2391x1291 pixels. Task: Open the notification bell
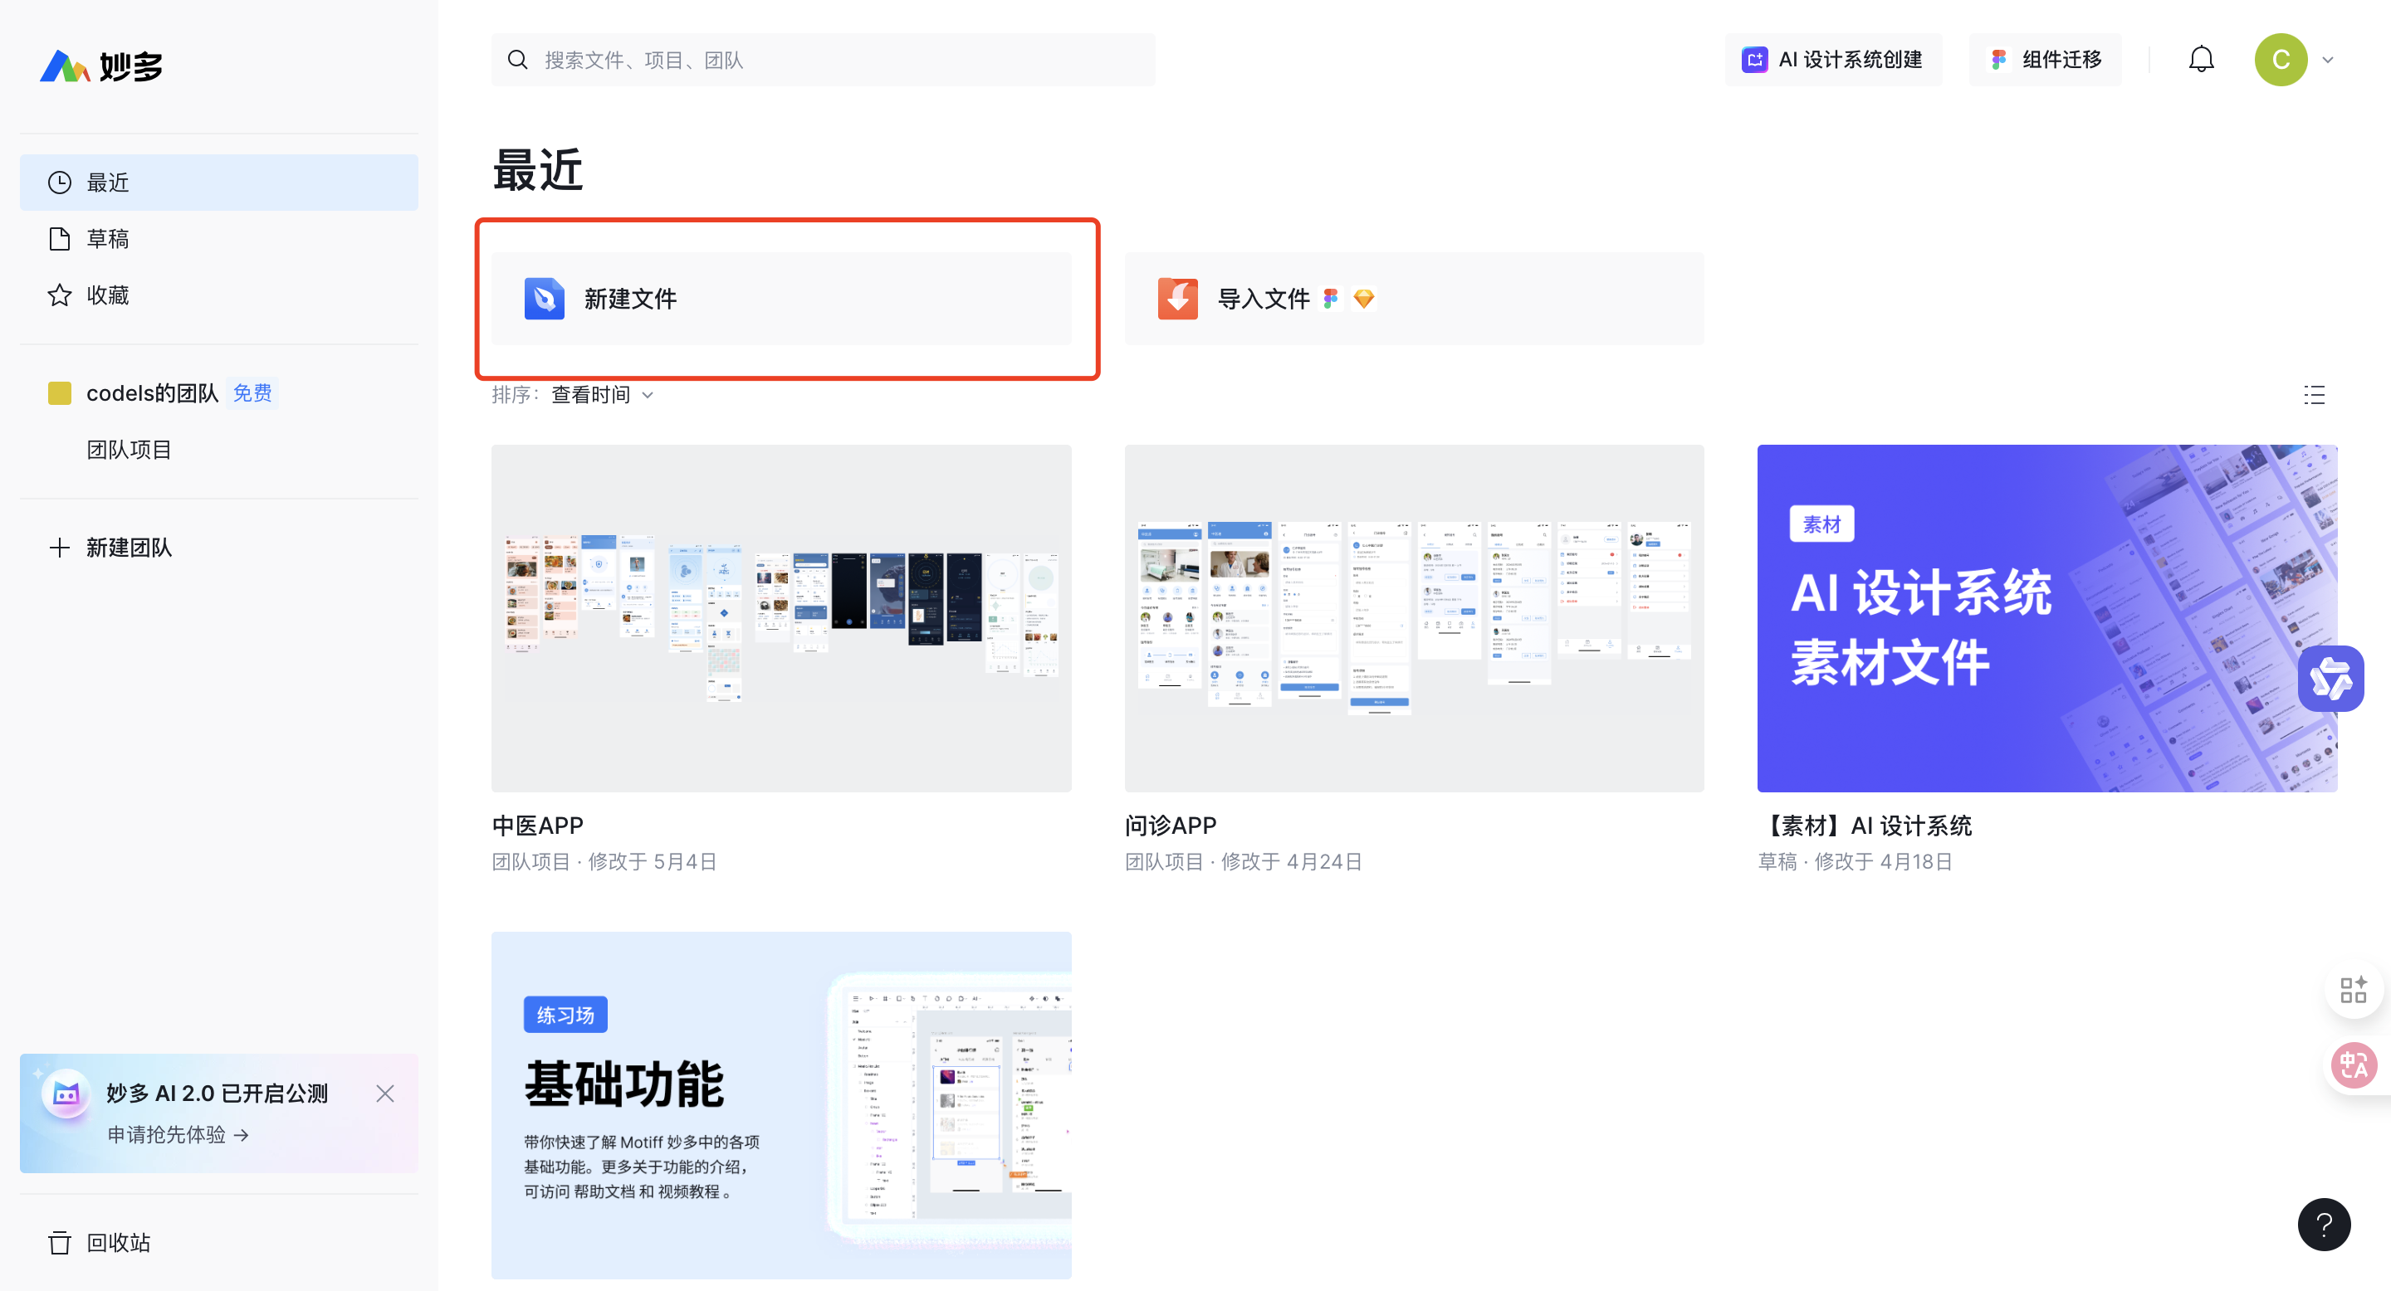point(2202,58)
